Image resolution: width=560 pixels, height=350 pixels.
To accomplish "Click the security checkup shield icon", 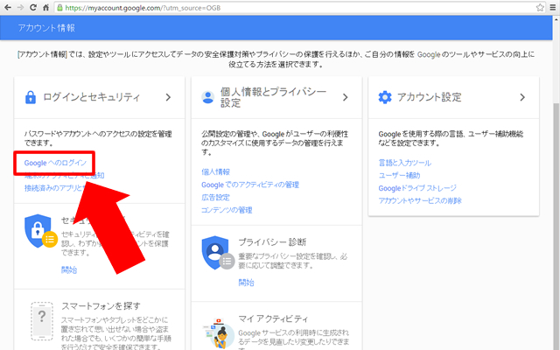I will pos(40,231).
